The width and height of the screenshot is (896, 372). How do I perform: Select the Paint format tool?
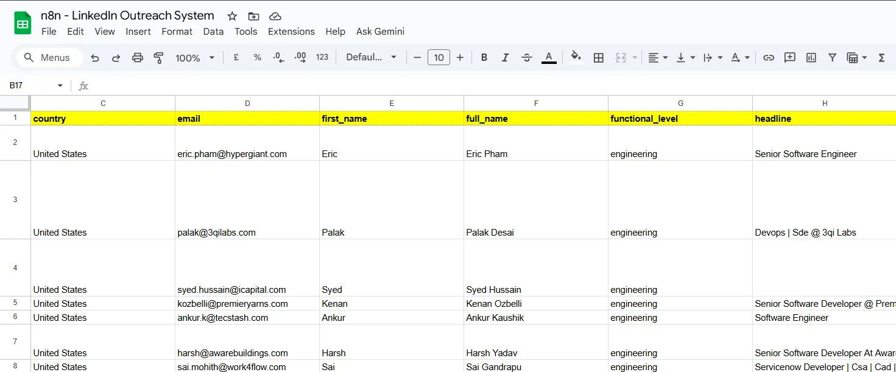[x=159, y=58]
